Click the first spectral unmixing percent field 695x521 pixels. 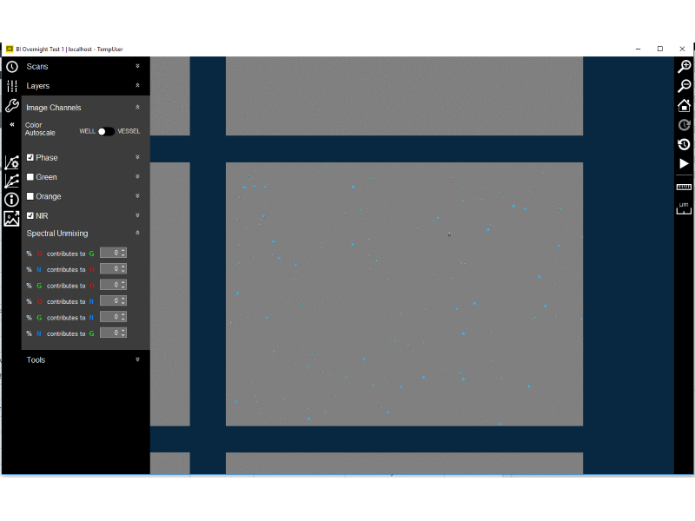pyautogui.click(x=109, y=253)
